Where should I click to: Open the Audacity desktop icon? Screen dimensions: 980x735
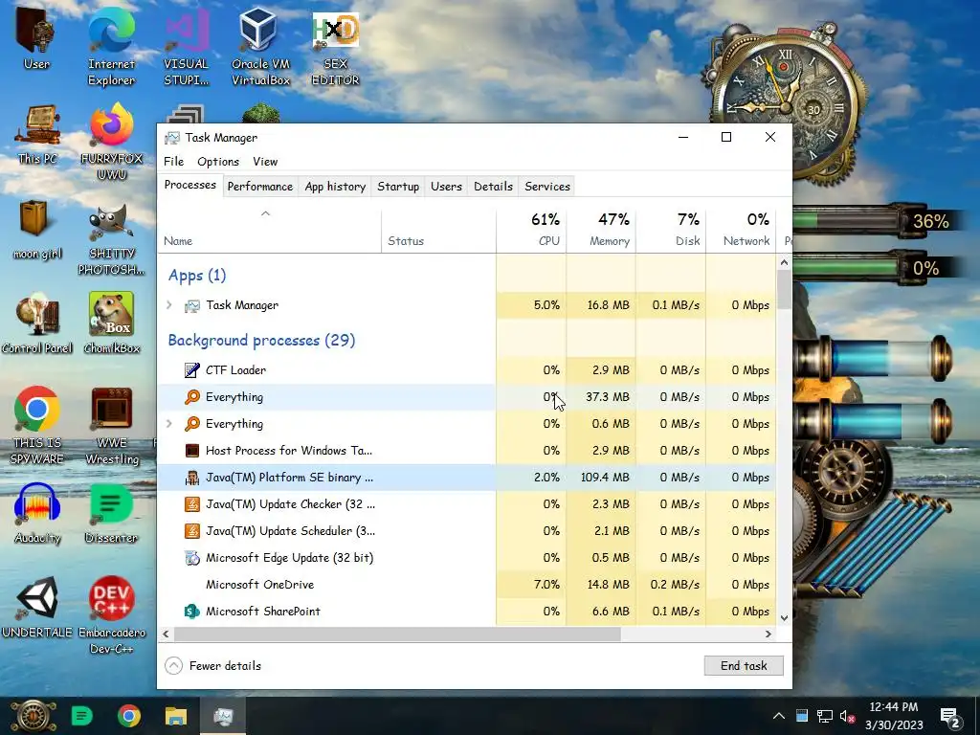pos(37,514)
